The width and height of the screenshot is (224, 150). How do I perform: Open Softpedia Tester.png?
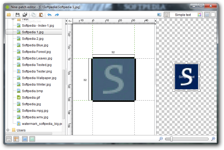37,71
